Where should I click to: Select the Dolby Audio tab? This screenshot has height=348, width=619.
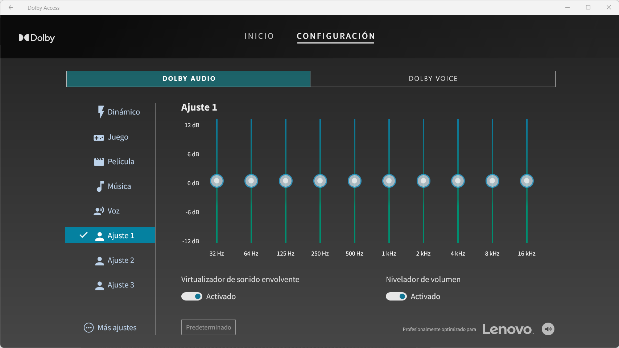pyautogui.click(x=189, y=79)
